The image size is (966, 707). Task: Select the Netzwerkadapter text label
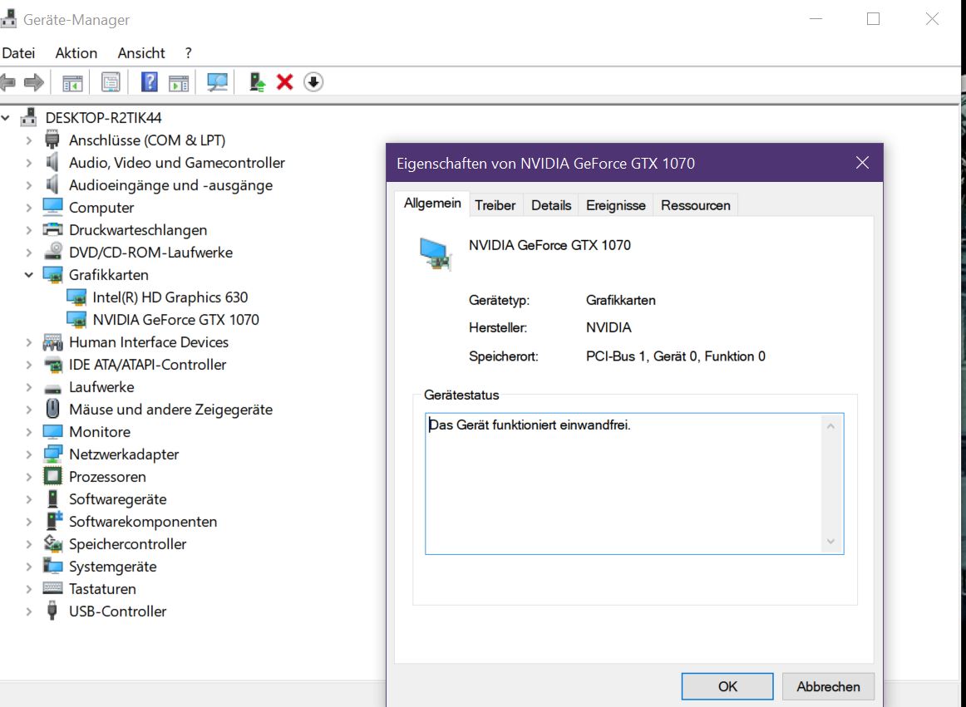pos(124,454)
